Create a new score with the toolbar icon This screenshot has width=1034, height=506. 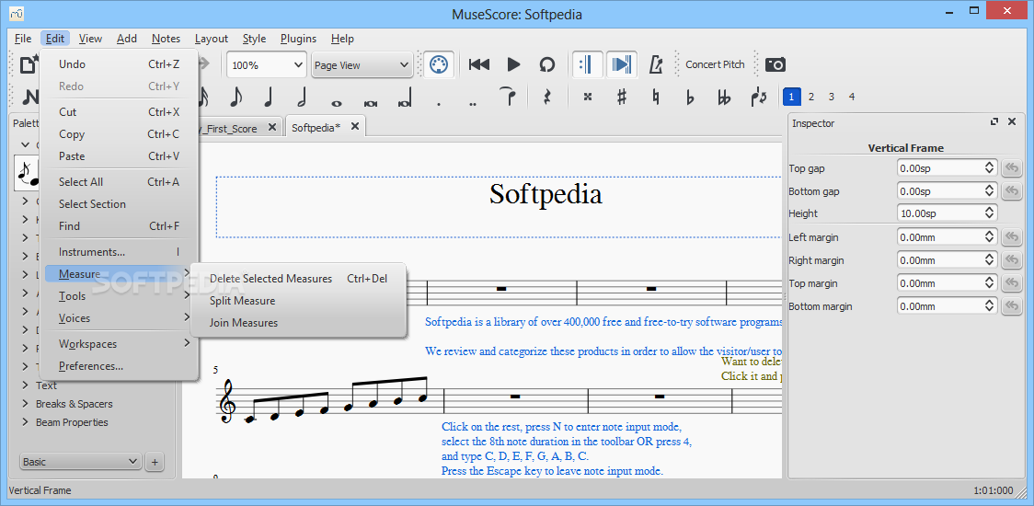[x=29, y=64]
